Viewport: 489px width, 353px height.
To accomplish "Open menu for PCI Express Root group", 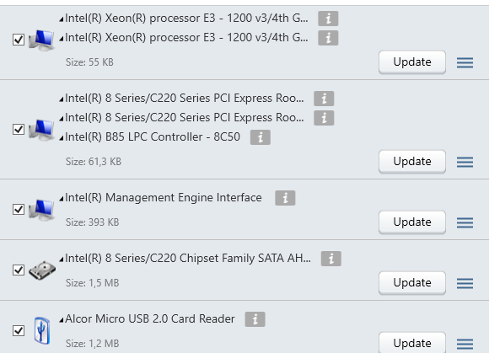I will (x=465, y=162).
